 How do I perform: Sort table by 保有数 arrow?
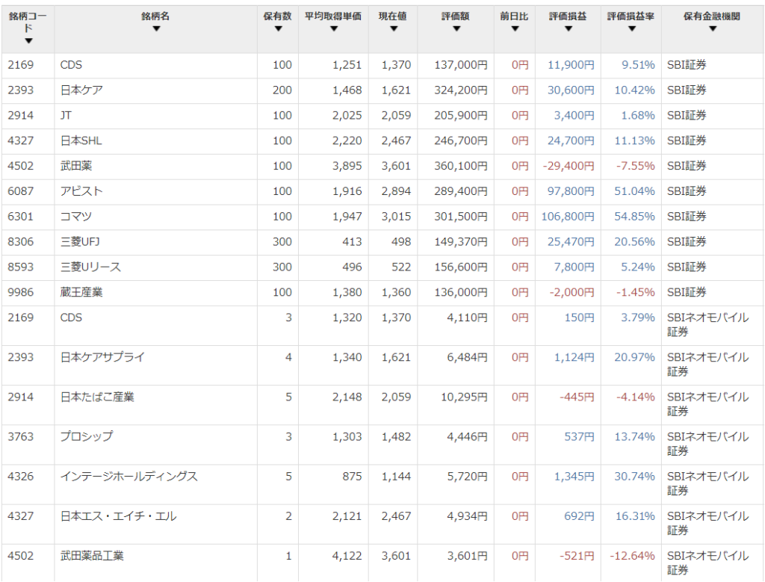click(278, 29)
